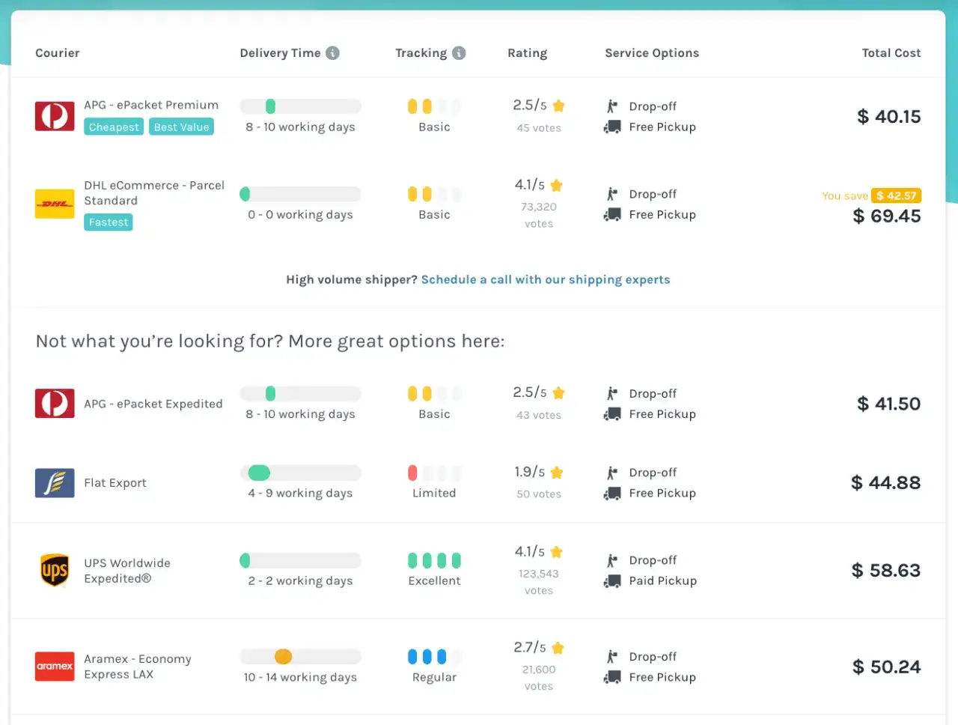Click the '21,600 votes' rating count
Image resolution: width=958 pixels, height=725 pixels.
coord(539,678)
